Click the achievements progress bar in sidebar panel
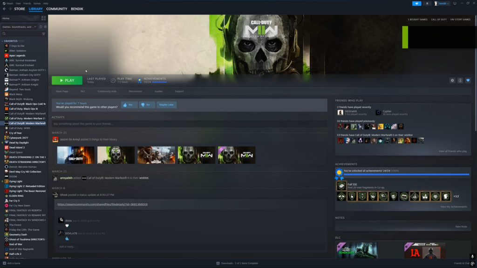 [406, 174]
